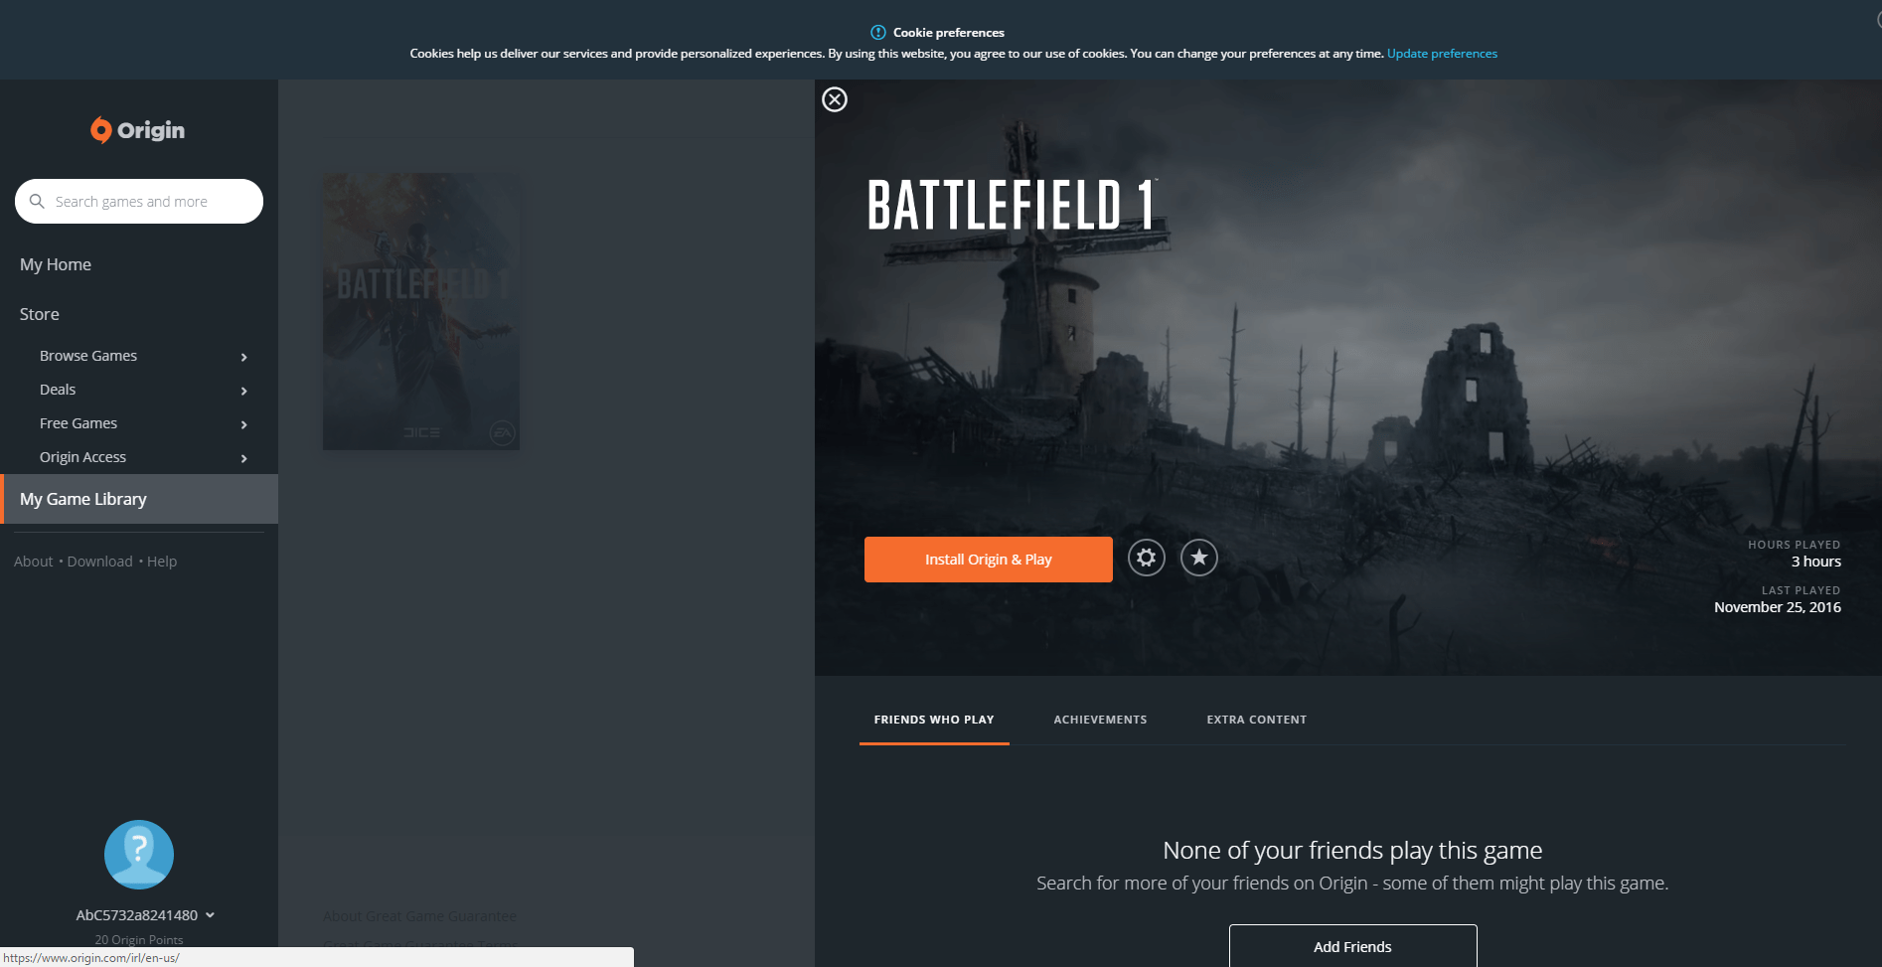This screenshot has width=1882, height=967.
Task: Switch to the Extra Content tab
Action: pos(1257,720)
